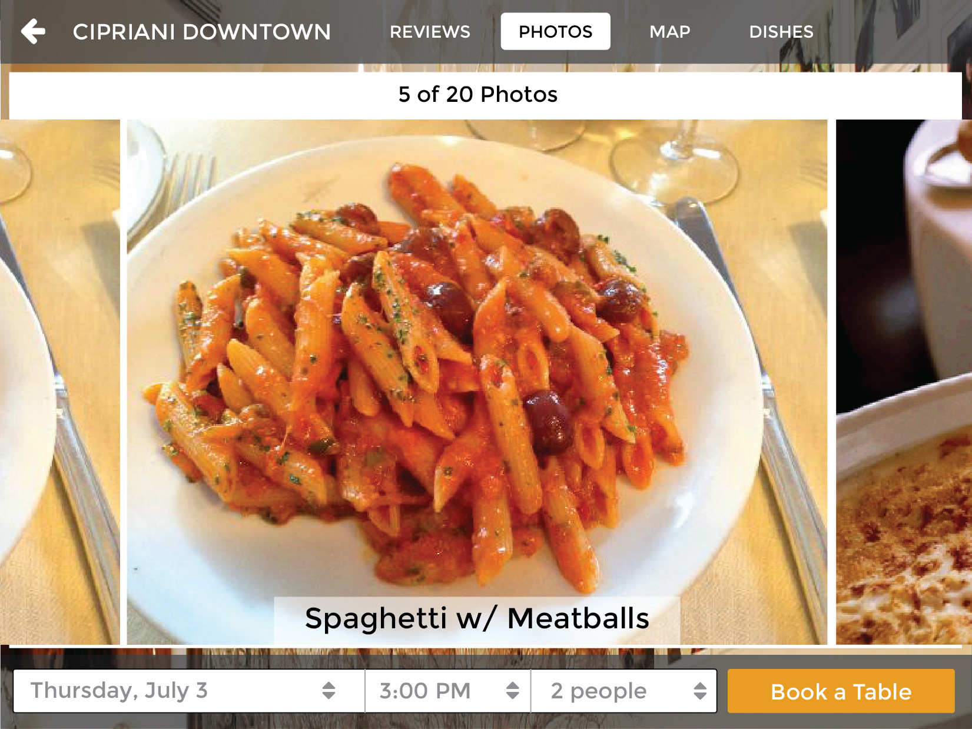Open the Dishes tab
This screenshot has width=972, height=729.
coord(781,32)
